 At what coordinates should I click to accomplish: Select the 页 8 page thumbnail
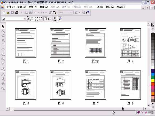(x=130, y=85)
